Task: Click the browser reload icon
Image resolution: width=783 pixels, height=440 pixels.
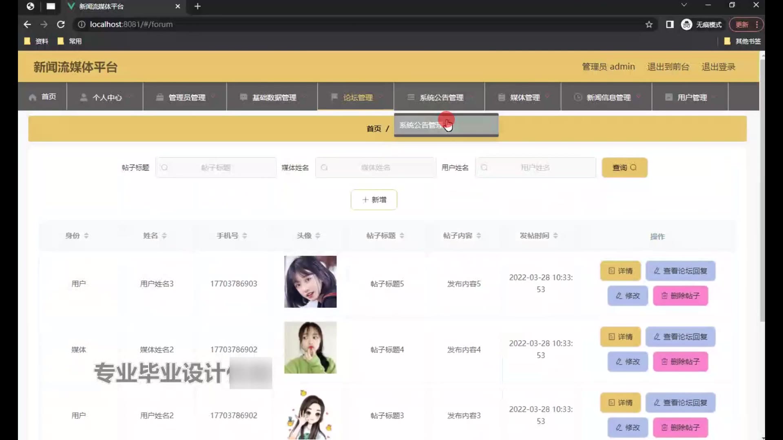Action: 61,24
